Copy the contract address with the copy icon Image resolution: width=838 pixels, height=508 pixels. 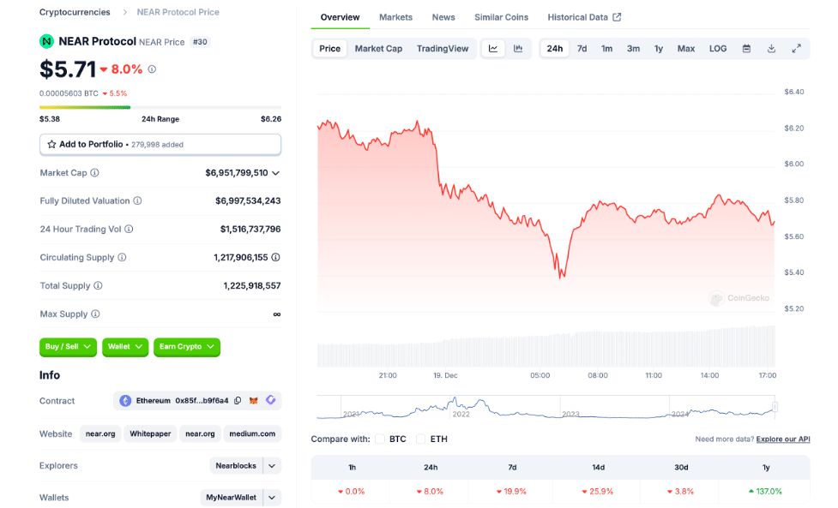(238, 401)
